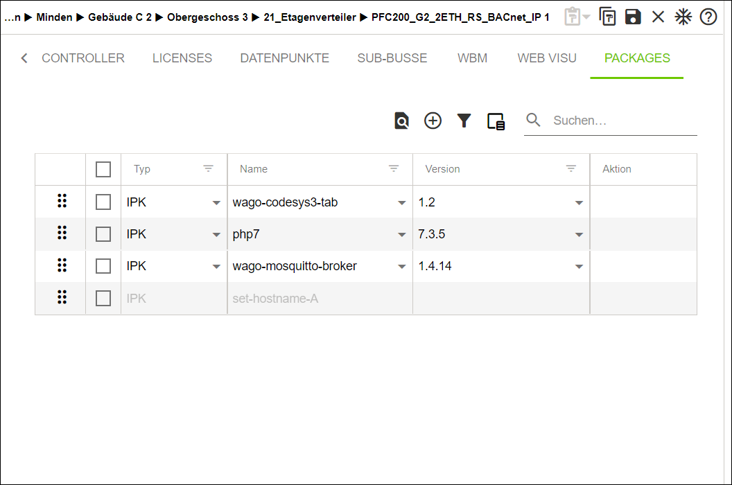Click the snowflake freeze icon
The image size is (732, 485).
tap(683, 17)
